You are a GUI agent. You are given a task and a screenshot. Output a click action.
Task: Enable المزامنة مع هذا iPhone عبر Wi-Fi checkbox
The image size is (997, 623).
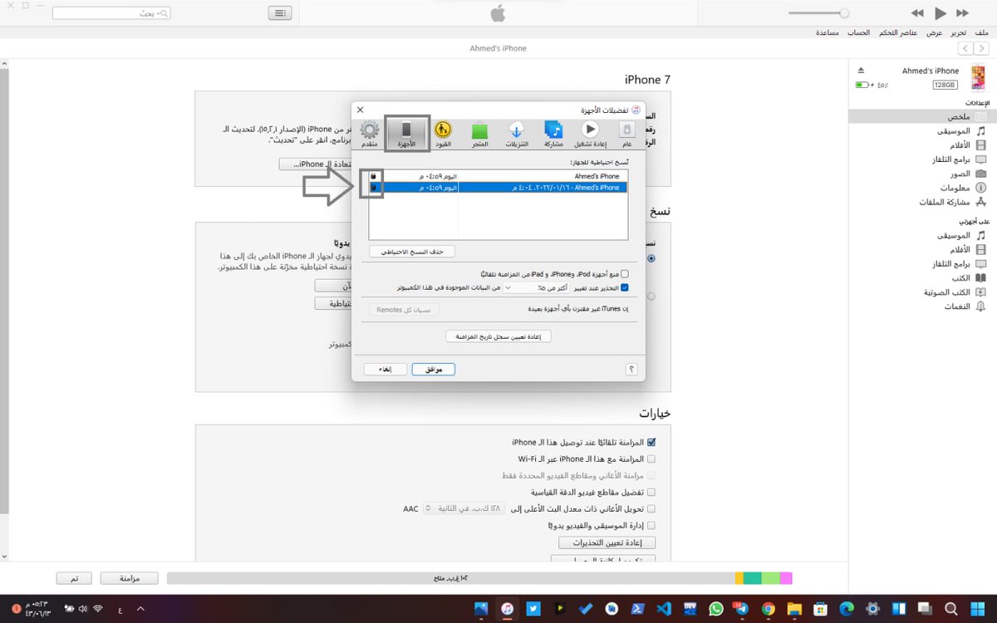[x=651, y=459]
